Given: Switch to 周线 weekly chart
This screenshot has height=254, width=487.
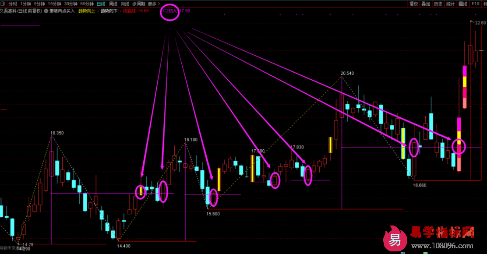Looking at the screenshot, I should coord(113,4).
